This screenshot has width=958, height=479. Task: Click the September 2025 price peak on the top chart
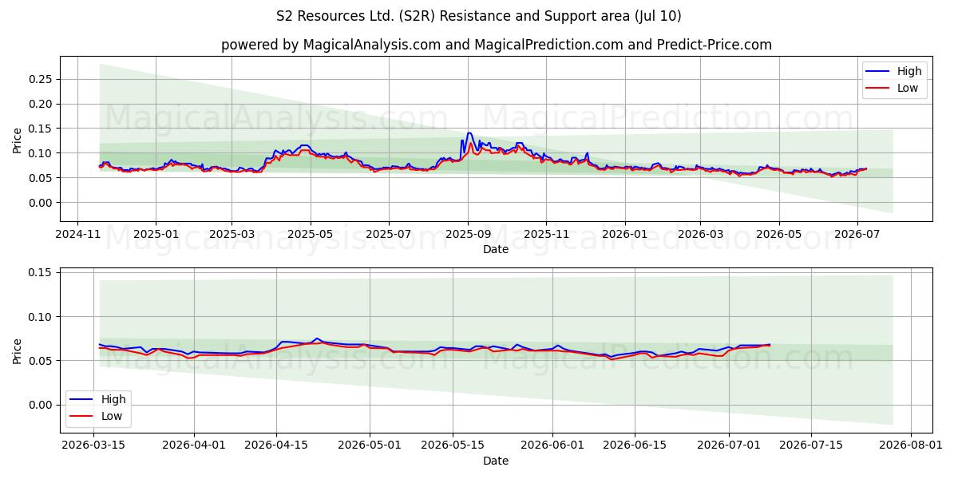(x=469, y=133)
